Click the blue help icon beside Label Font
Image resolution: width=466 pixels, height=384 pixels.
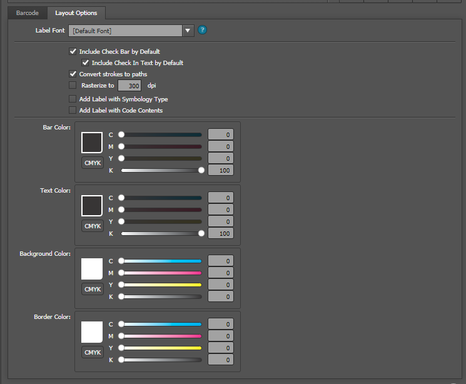(202, 30)
